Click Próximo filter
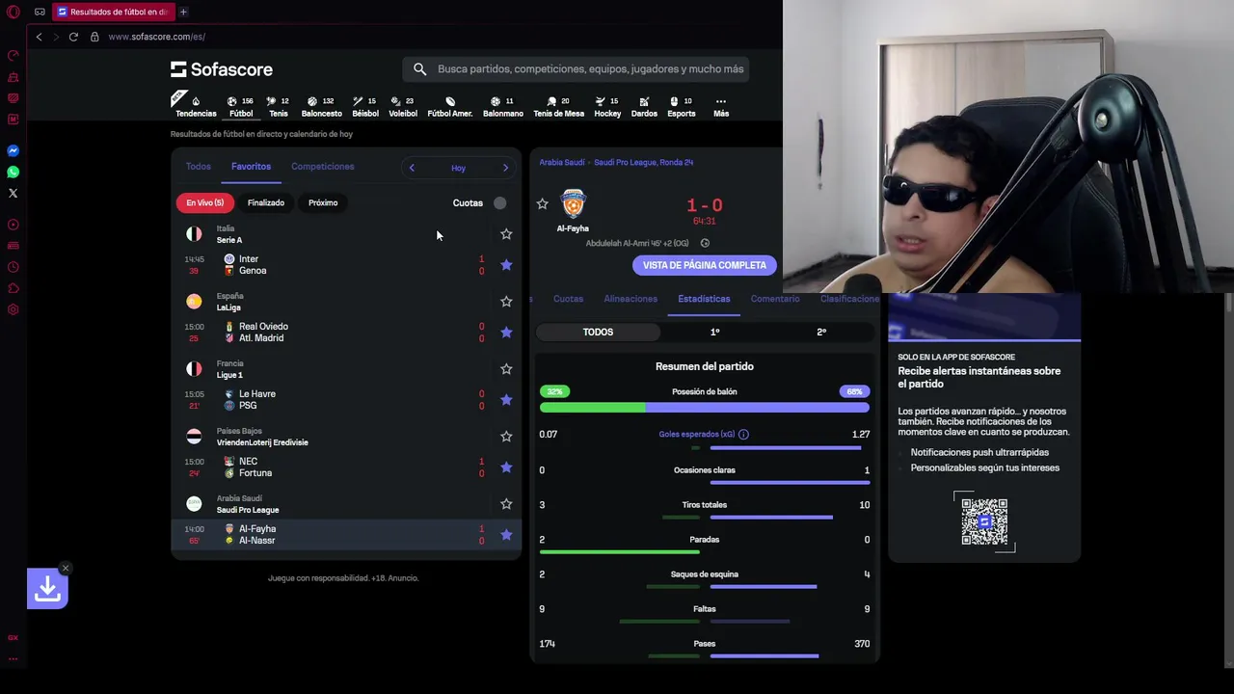Image resolution: width=1234 pixels, height=694 pixels. pyautogui.click(x=323, y=202)
